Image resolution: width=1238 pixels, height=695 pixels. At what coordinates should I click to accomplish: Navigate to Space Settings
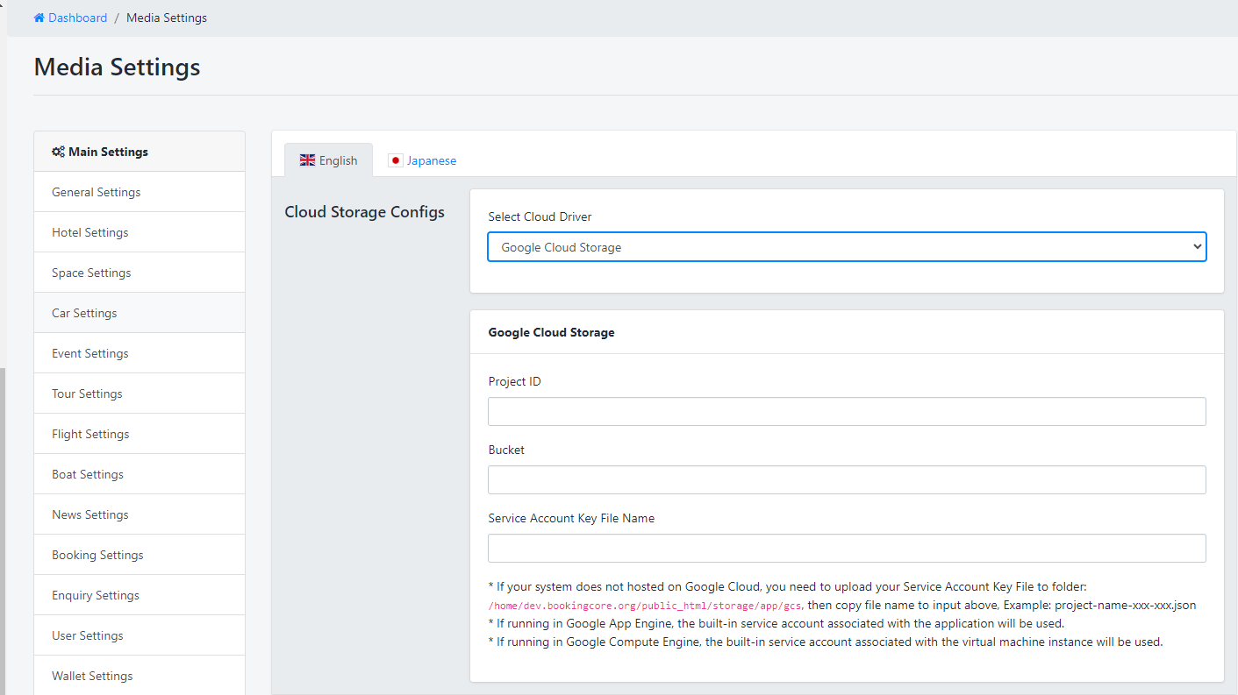[x=91, y=273]
